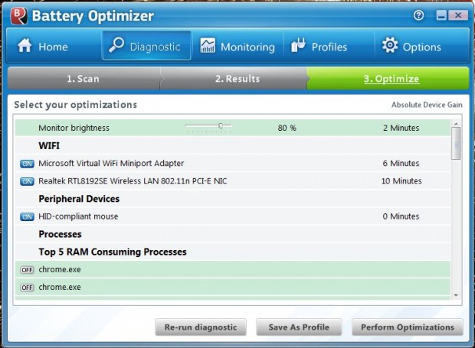Toggle Microsoft Virtual WiFi Miniport Adapter switch
This screenshot has width=475, height=348.
point(27,164)
